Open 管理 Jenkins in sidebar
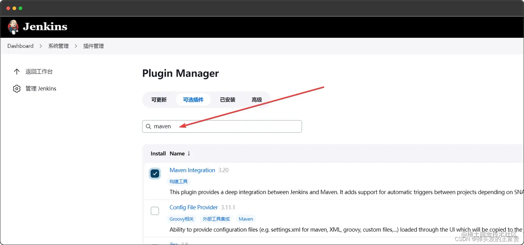The image size is (524, 245). click(41, 89)
